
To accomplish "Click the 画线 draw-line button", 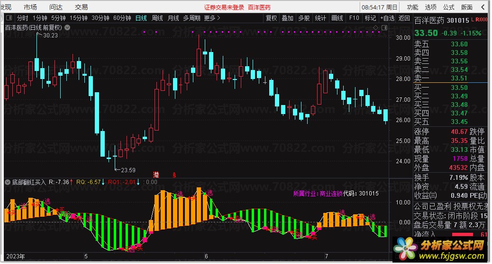I will click(337, 18).
